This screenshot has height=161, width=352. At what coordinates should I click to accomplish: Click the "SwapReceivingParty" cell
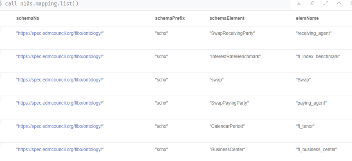[232, 33]
